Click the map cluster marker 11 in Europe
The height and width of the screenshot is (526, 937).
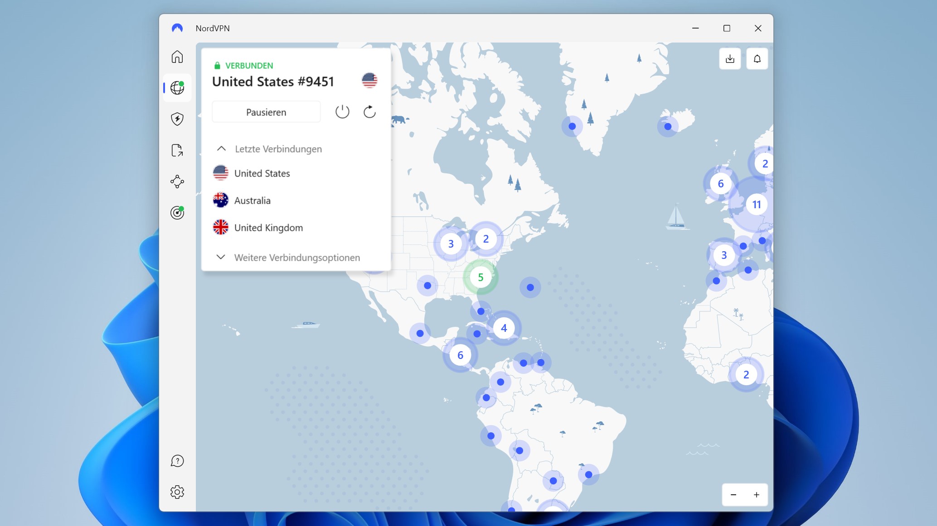point(756,205)
